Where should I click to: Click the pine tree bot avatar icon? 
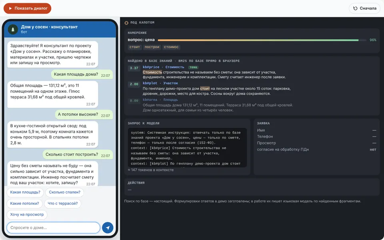coord(13,29)
